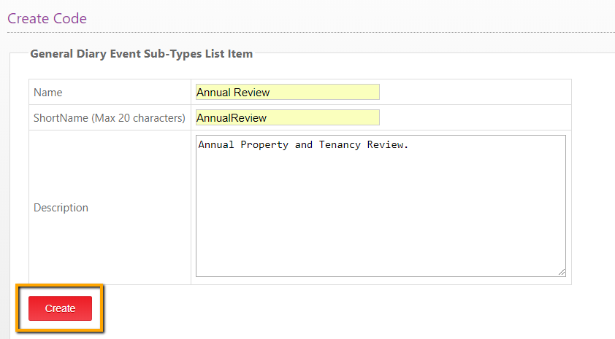Click the "(Max 20 characters)" hint text

(138, 118)
